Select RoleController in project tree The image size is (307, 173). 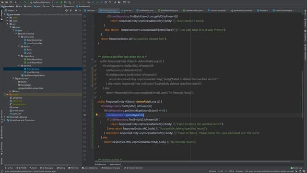(x=33, y=40)
